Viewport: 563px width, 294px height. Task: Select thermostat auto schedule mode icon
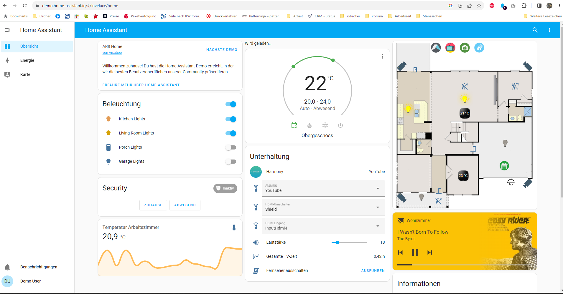[294, 125]
